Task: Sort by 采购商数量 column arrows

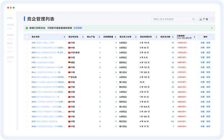Action: tap(116, 37)
